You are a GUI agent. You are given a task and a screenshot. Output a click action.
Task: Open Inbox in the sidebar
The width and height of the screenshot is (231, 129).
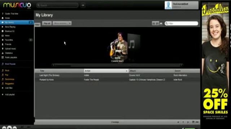[x=7, y=36]
